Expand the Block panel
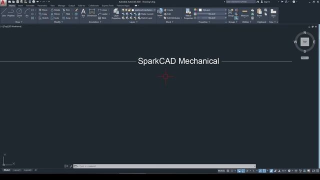 click(169, 22)
